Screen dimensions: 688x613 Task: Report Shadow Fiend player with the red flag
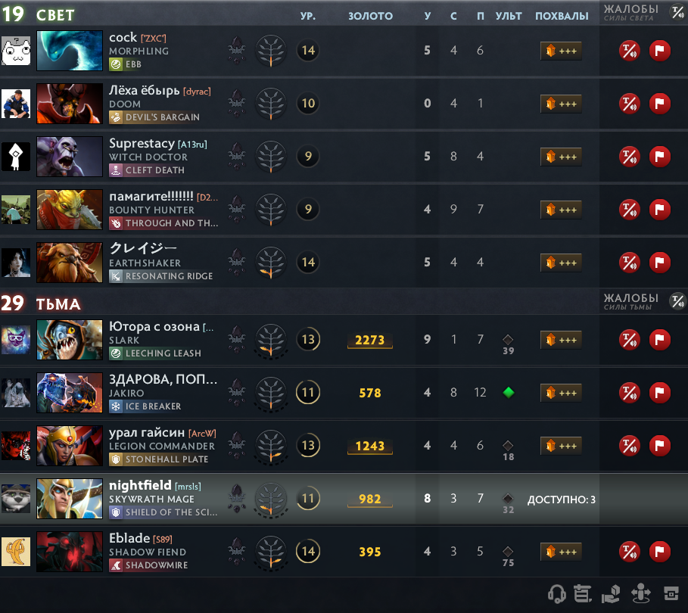pyautogui.click(x=659, y=552)
